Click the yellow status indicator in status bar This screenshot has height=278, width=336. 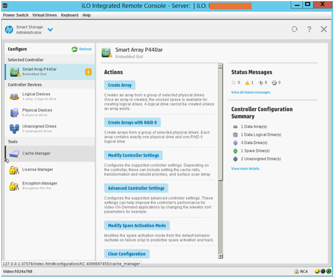click(x=317, y=271)
